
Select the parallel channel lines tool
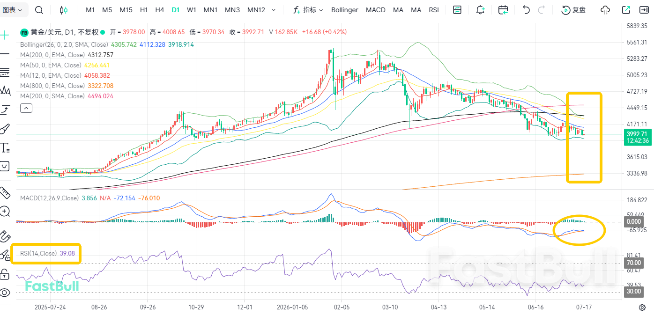click(x=5, y=72)
